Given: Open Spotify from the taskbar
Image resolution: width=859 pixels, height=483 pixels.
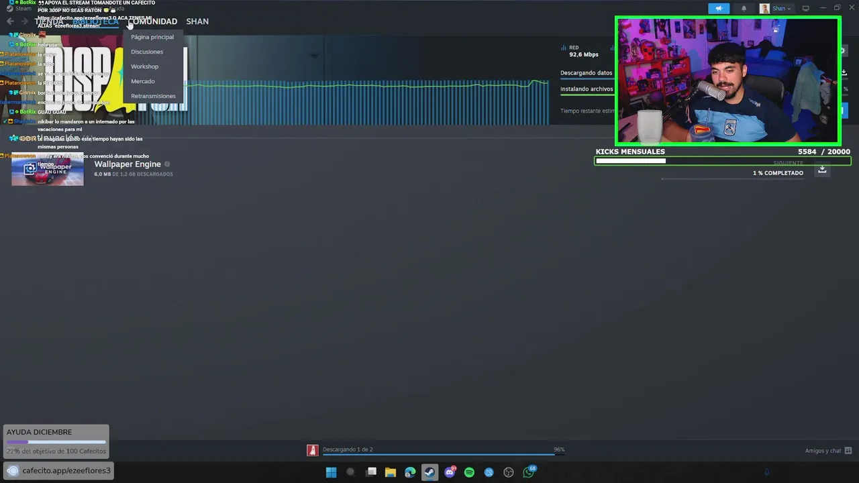Looking at the screenshot, I should 469,472.
